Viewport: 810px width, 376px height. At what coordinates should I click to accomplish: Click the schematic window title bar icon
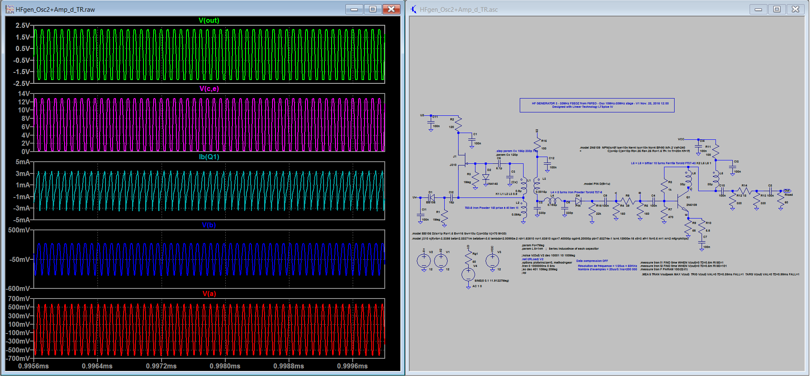tap(414, 9)
